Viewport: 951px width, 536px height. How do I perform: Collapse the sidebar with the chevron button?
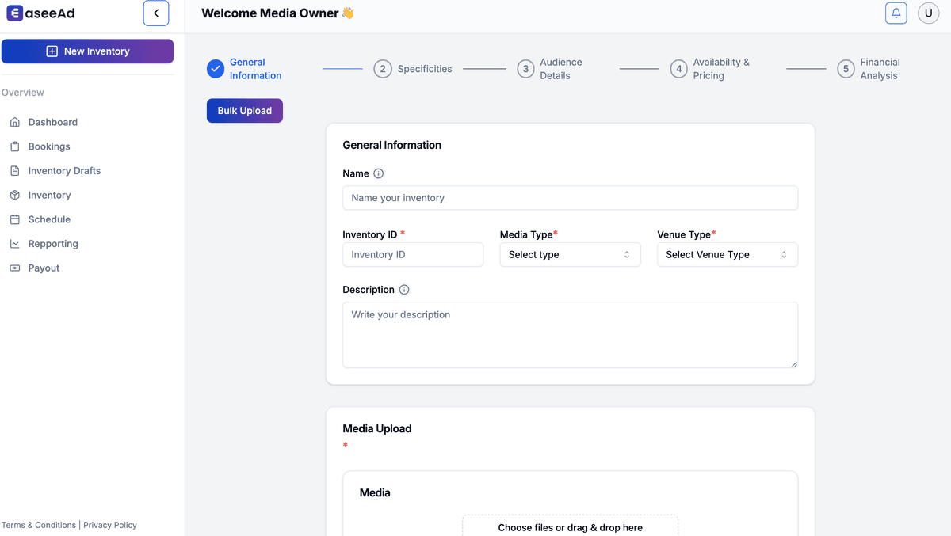156,13
